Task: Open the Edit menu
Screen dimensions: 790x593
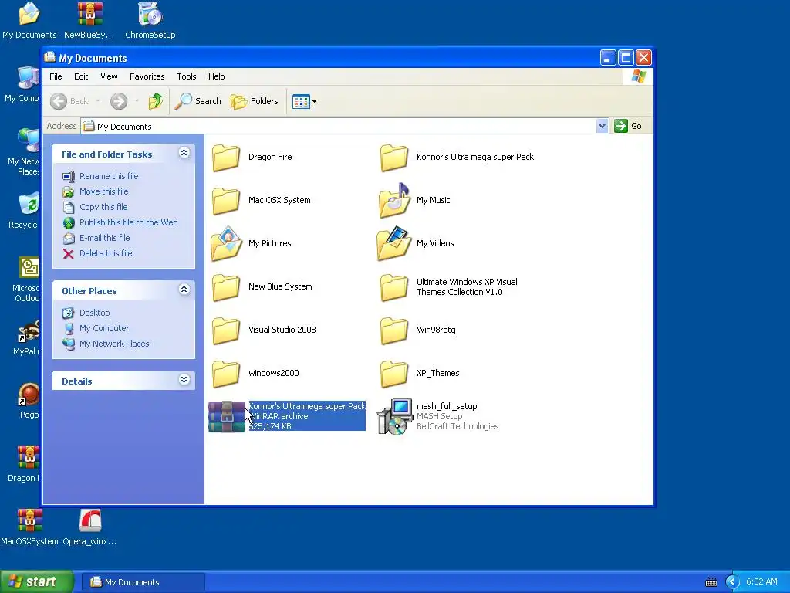Action: [x=81, y=76]
